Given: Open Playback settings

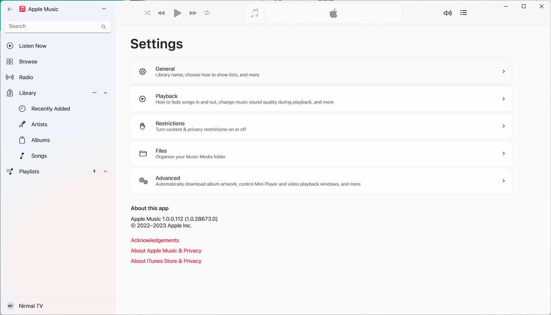Looking at the screenshot, I should [x=321, y=99].
